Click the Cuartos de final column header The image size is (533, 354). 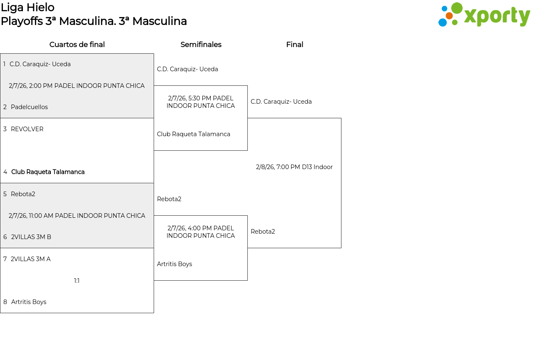pyautogui.click(x=77, y=45)
